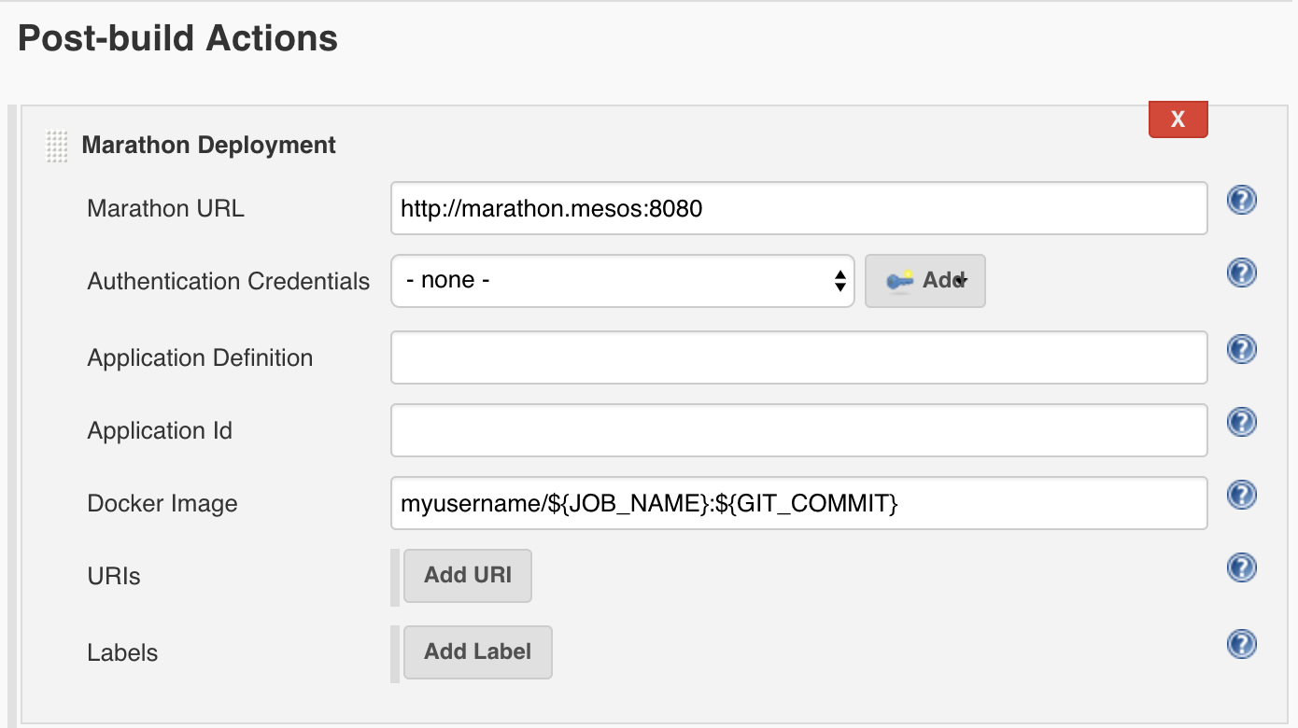The height and width of the screenshot is (728, 1298).
Task: Open help for Marathon URL field
Action: click(x=1241, y=200)
